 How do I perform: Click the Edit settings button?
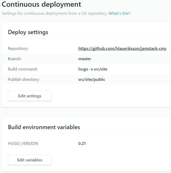[30, 96]
